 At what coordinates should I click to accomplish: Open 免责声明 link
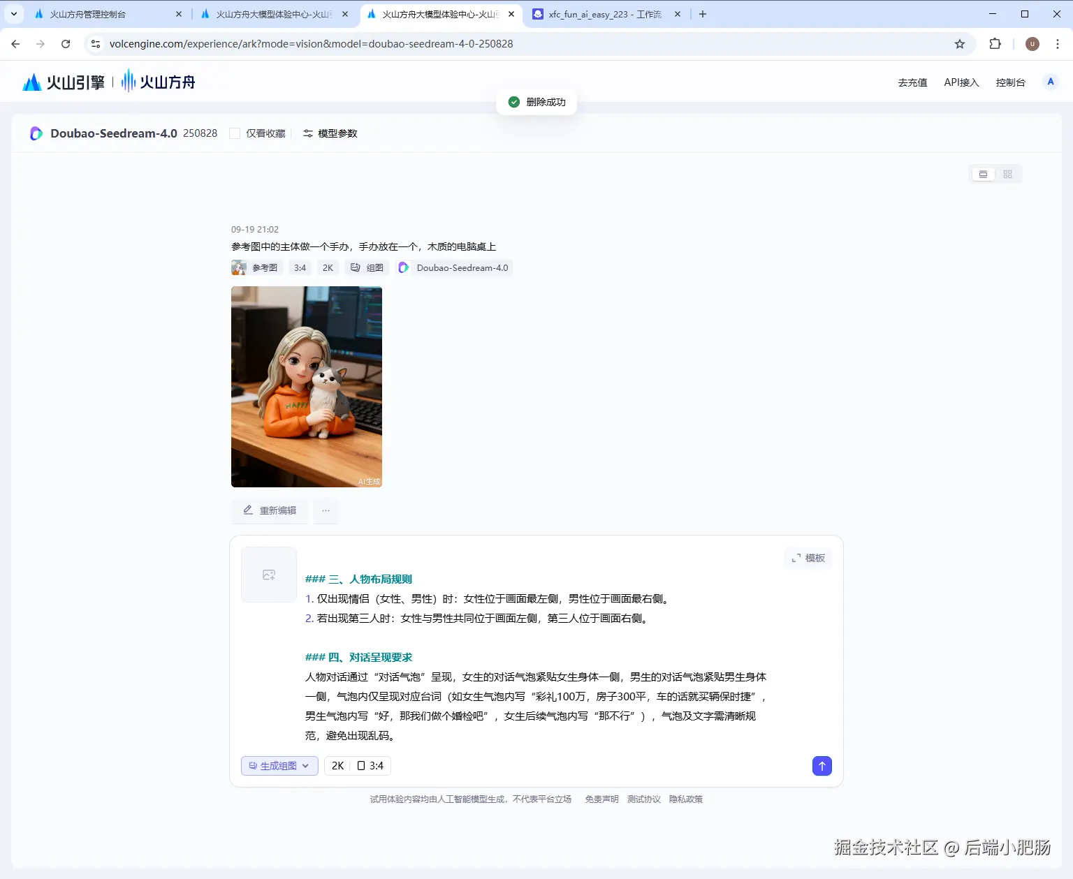(601, 799)
